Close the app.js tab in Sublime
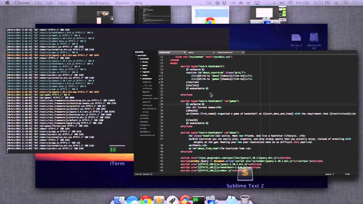The image size is (363, 204). [x=214, y=52]
